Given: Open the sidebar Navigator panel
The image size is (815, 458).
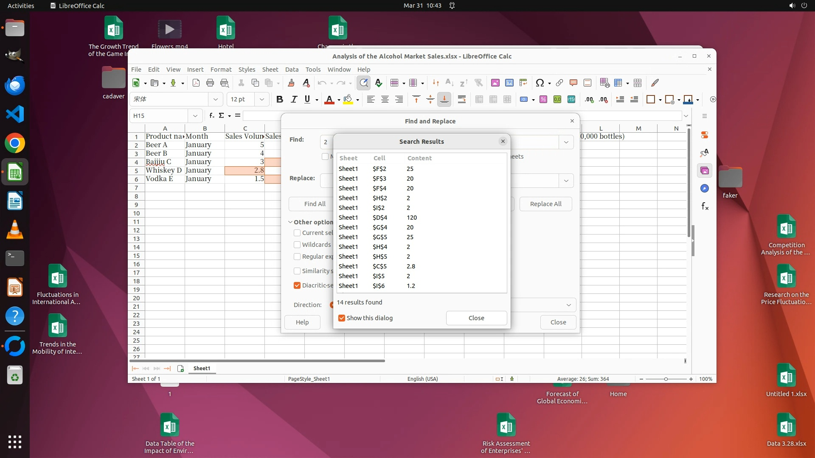Looking at the screenshot, I should point(705,188).
